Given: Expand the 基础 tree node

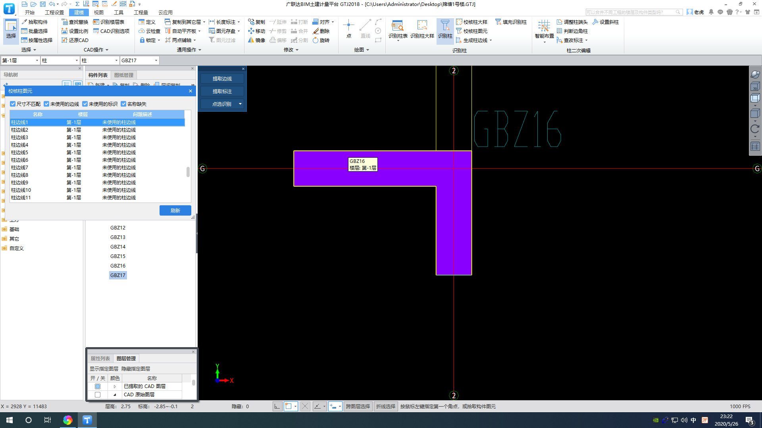Looking at the screenshot, I should [x=4, y=229].
